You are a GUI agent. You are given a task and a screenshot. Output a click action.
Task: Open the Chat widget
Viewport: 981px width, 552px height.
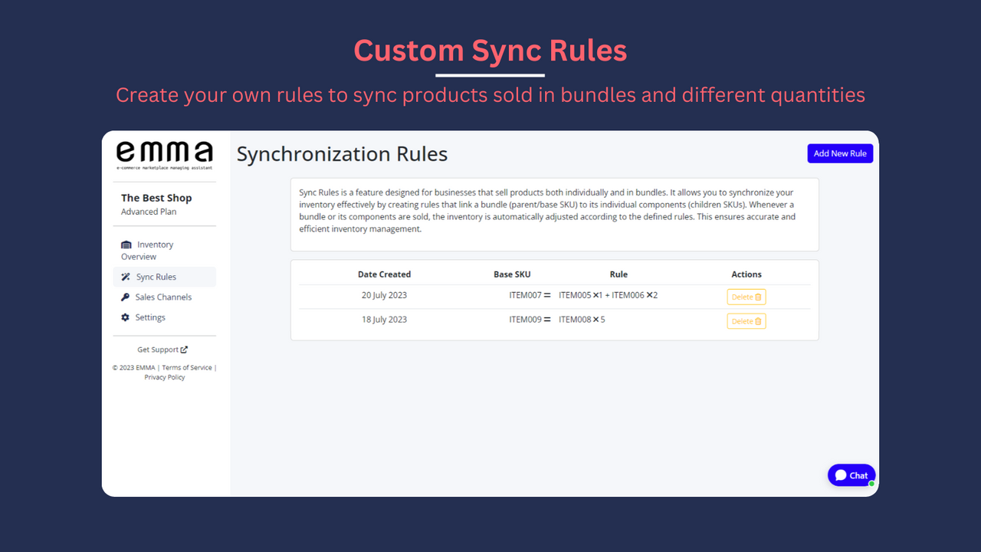pos(851,475)
